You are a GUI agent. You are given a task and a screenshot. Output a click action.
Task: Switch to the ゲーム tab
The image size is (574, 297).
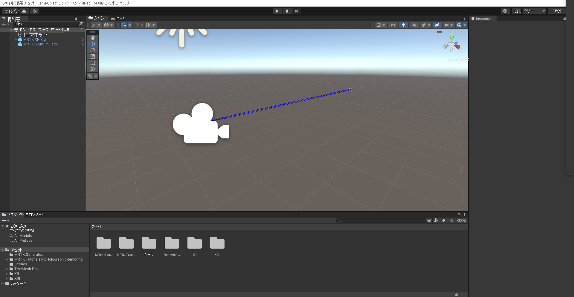(118, 18)
